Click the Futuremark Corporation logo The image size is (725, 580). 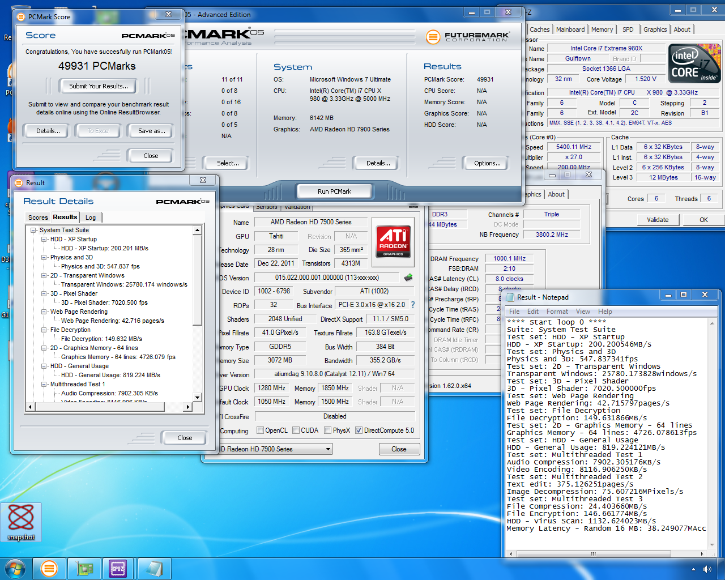469,37
